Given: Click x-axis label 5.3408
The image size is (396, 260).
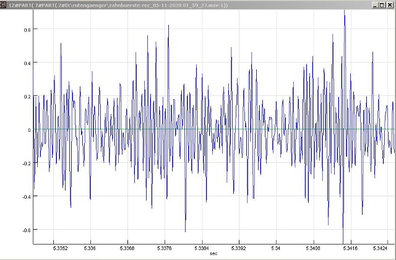Looking at the screenshot, I should tap(313, 248).
